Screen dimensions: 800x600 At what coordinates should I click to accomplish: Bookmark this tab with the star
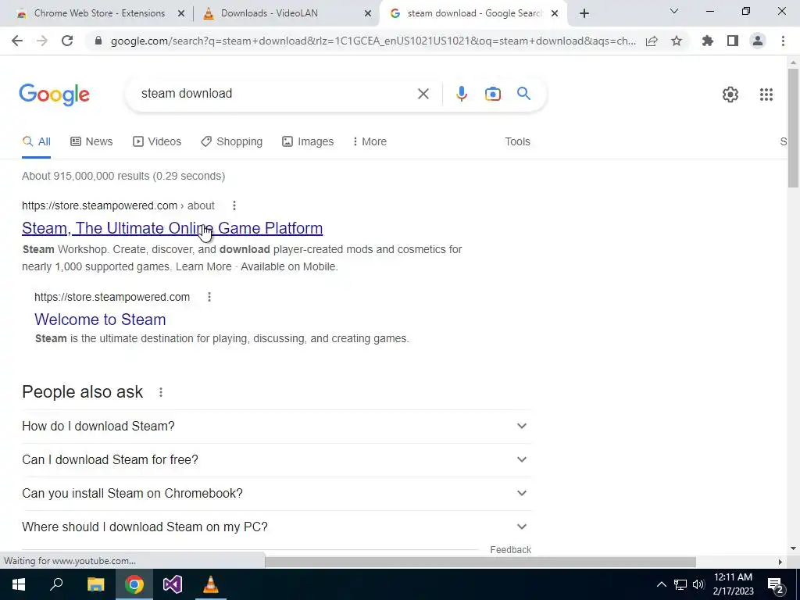click(677, 41)
